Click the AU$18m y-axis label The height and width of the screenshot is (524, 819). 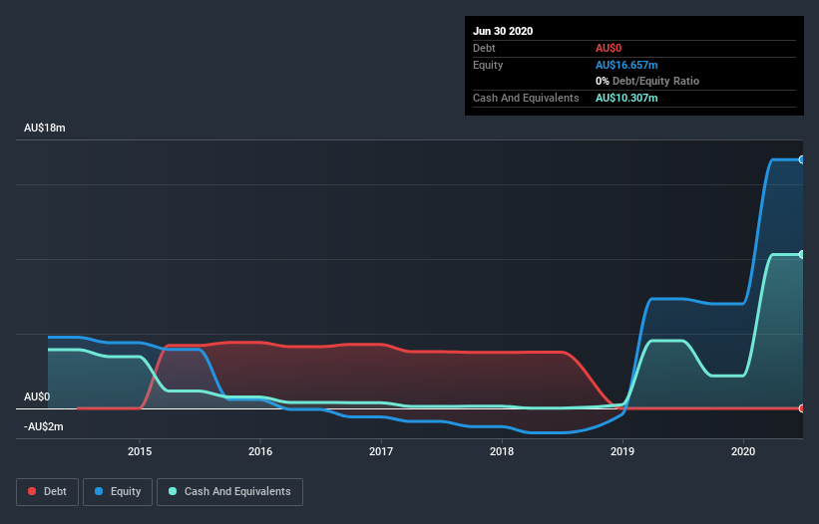point(45,128)
